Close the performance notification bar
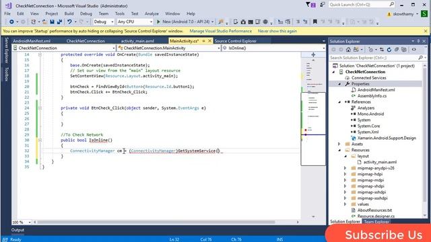The height and width of the screenshot is (242, 431). tap(426, 31)
